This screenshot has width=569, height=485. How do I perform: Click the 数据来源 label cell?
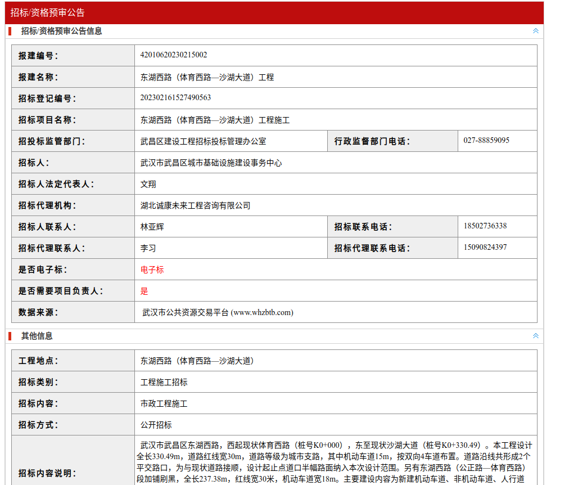(73, 313)
